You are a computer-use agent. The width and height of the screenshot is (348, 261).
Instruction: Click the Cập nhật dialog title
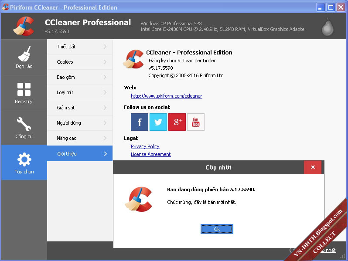218,167
